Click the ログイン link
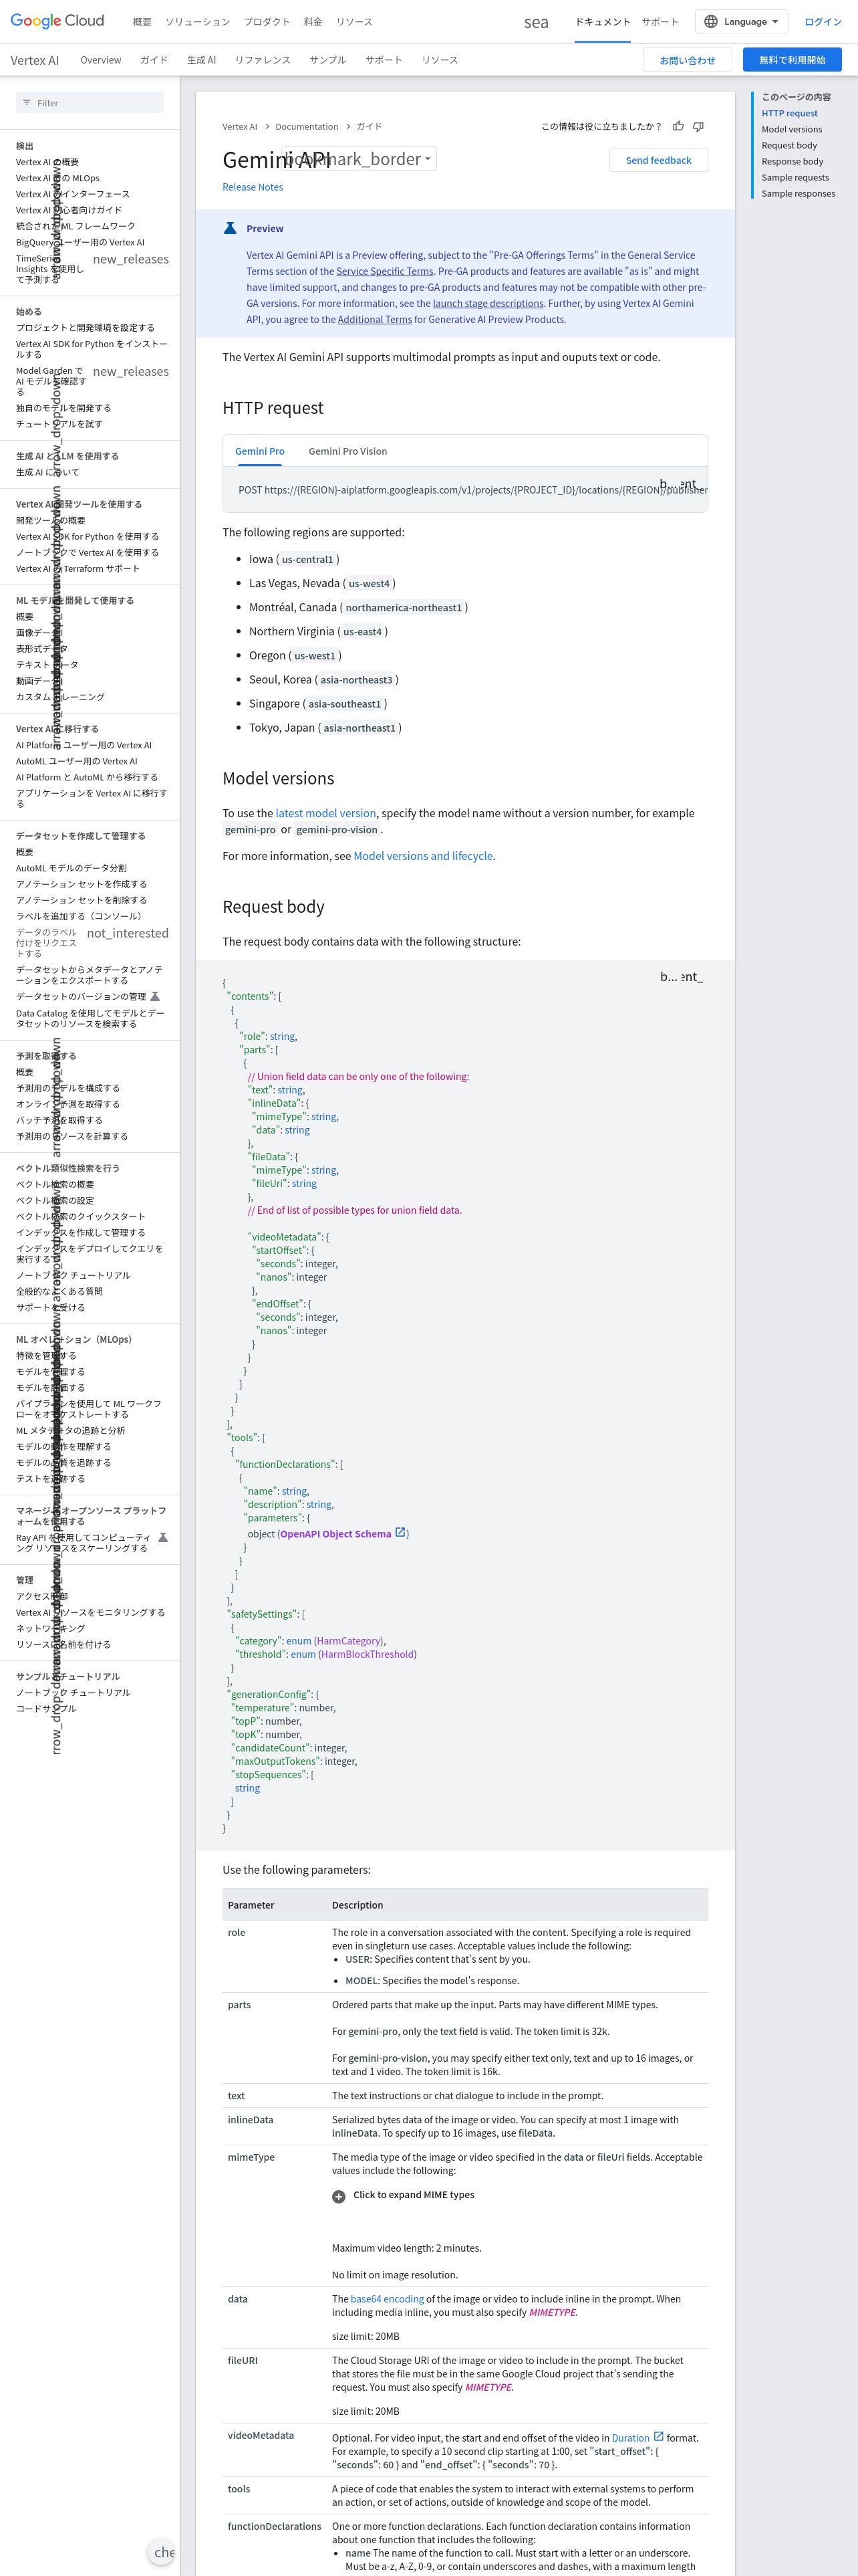The height and width of the screenshot is (2576, 858). (x=823, y=22)
